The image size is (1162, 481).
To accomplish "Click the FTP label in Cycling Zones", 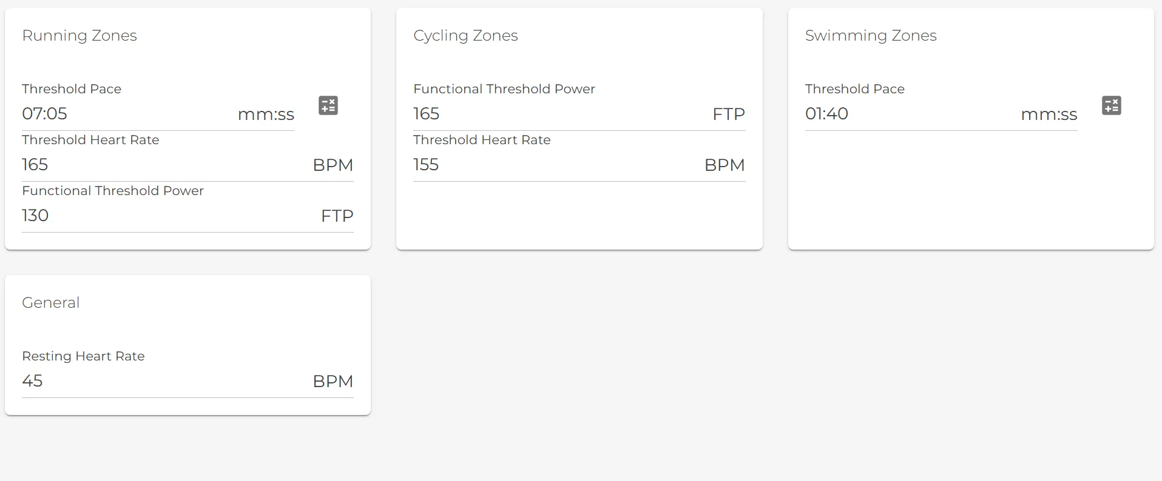I will 728,114.
